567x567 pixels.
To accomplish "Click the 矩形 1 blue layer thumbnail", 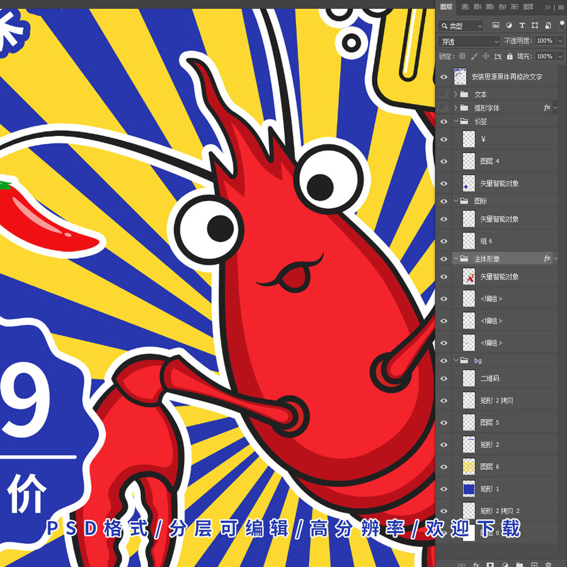I will 469,489.
